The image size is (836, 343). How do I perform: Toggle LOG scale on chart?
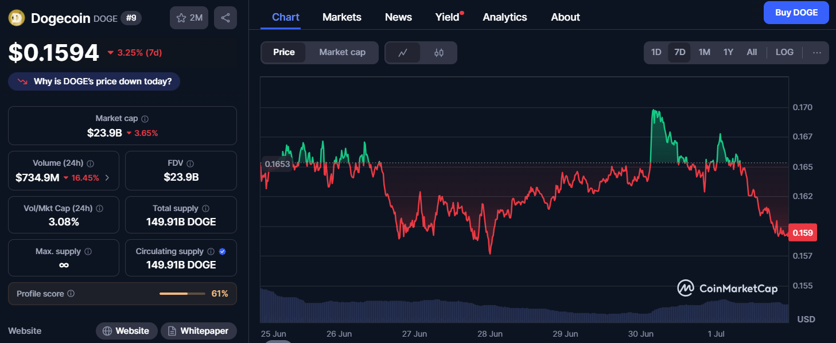pyautogui.click(x=784, y=52)
